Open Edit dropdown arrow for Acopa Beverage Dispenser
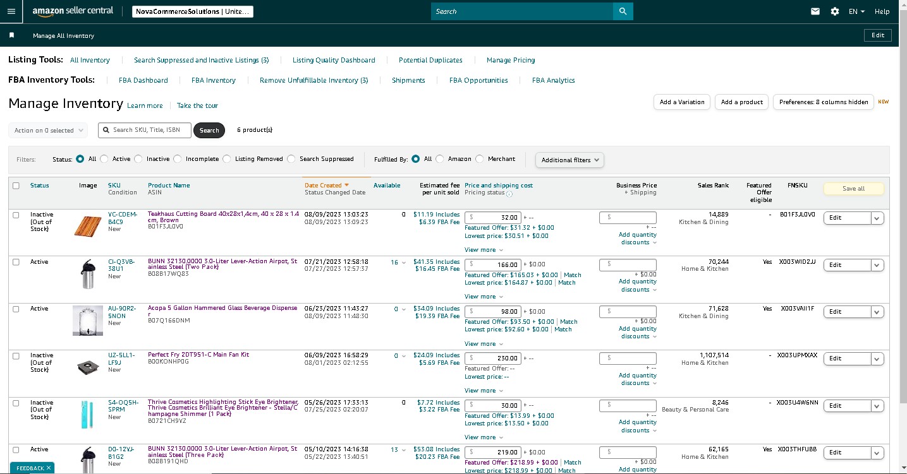Viewport: 907px width, 474px height. pos(878,312)
